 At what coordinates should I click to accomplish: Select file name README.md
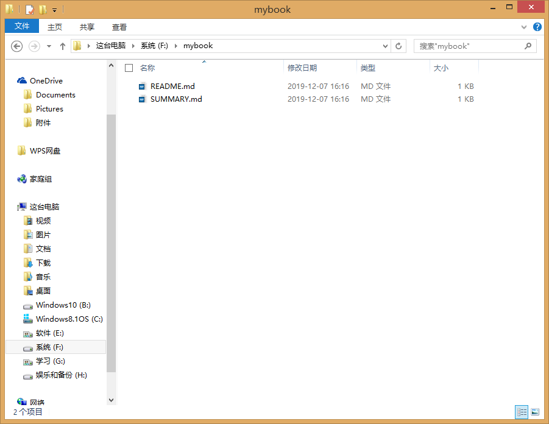click(172, 86)
